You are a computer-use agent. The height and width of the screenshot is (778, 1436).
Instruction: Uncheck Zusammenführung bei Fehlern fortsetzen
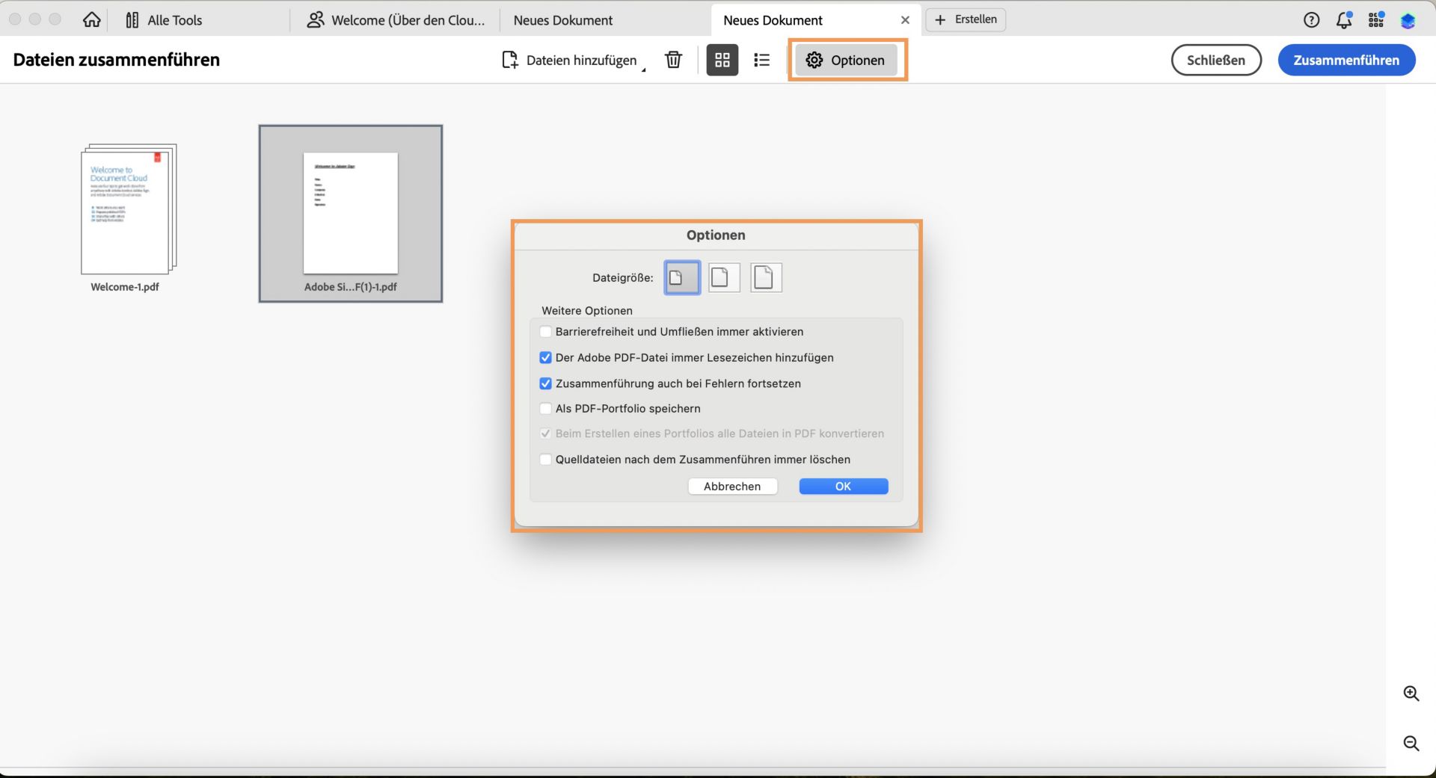click(x=546, y=383)
